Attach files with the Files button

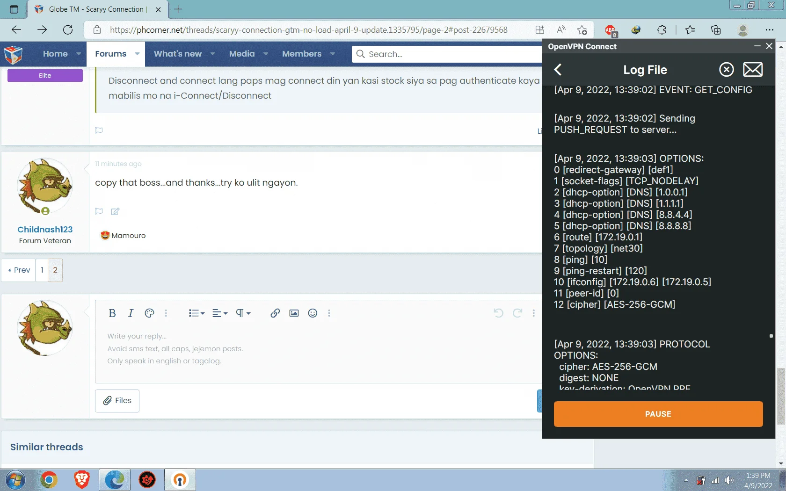117,401
